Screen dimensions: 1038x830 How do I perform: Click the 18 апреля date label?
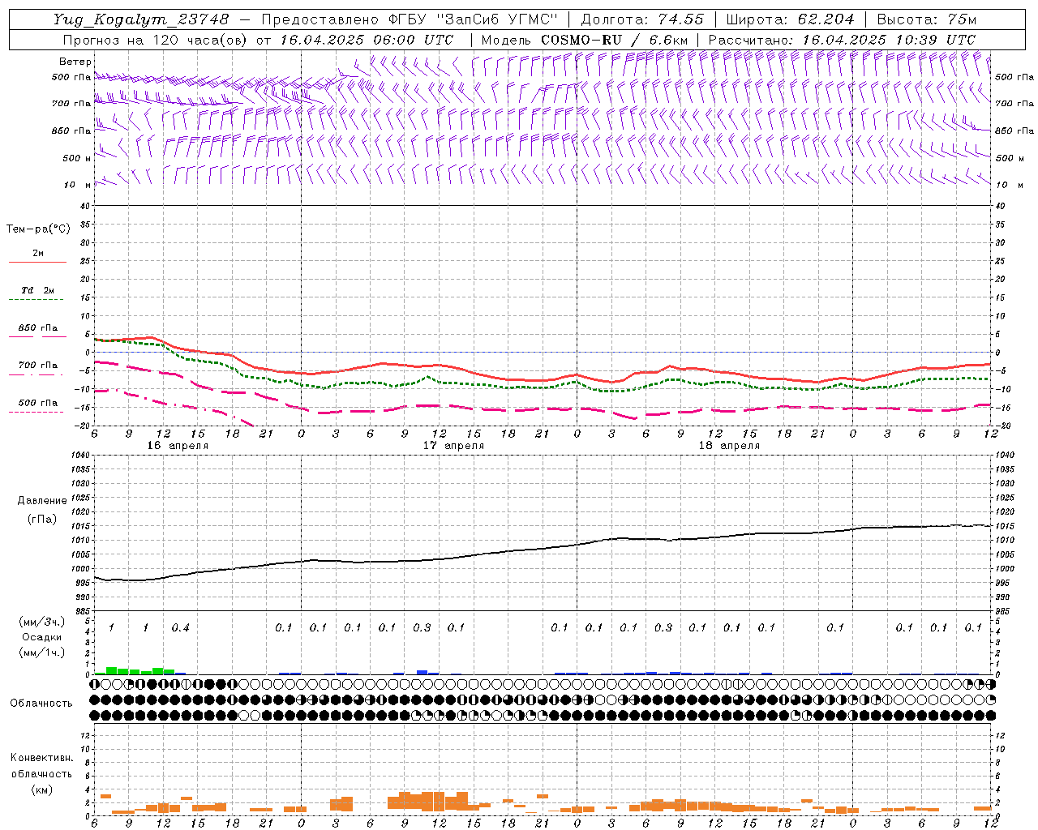pos(729,446)
